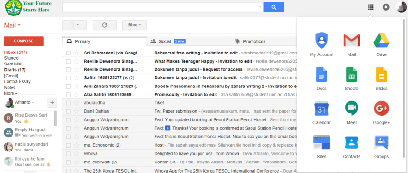Click the blue search button

274,7
